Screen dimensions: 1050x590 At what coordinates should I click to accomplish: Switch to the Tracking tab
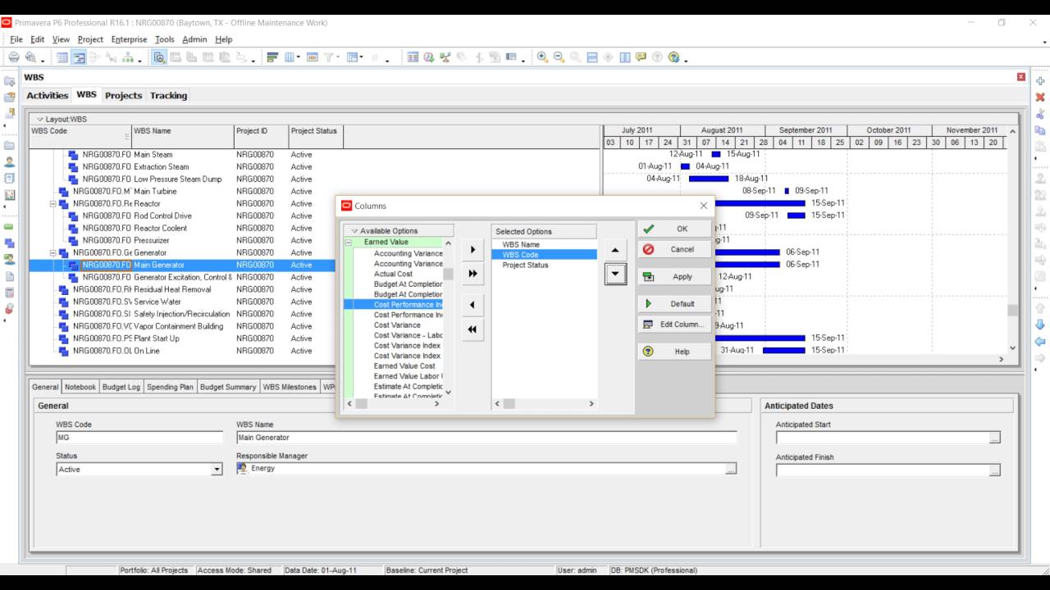[x=168, y=96]
